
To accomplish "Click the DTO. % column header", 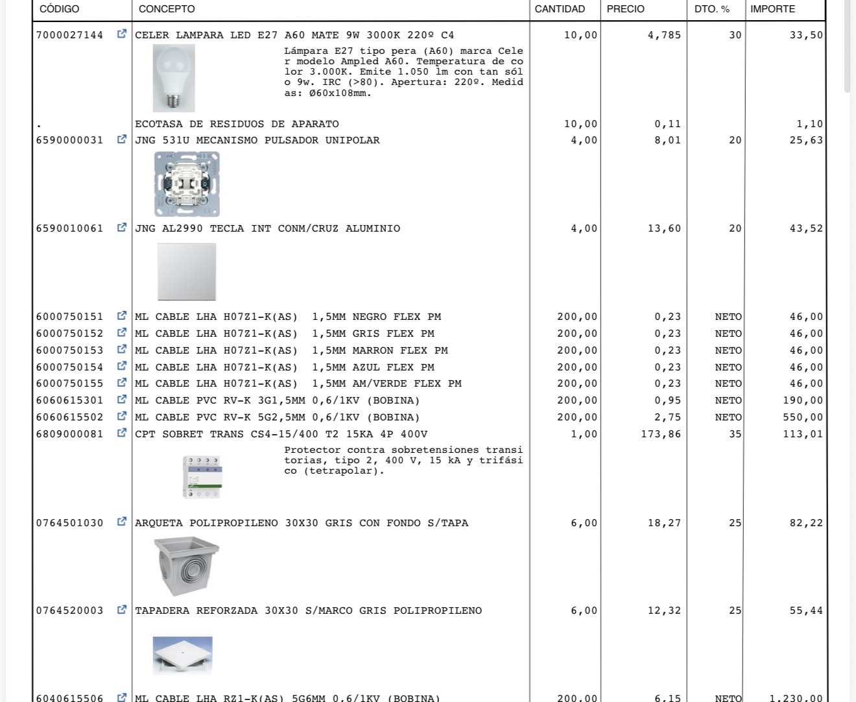I will (x=712, y=9).
